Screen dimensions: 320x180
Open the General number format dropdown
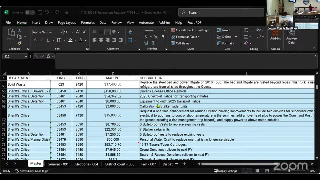click(x=164, y=30)
